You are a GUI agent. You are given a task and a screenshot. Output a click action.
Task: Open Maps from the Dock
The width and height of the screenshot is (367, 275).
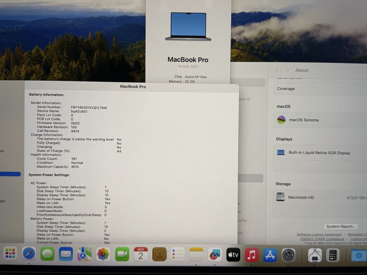pos(85,254)
